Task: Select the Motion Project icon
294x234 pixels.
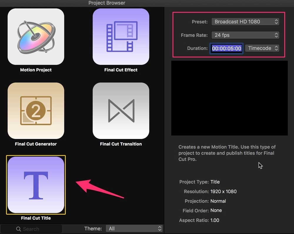Action: tap(36, 37)
